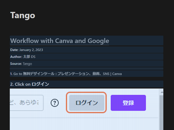Click the large Tango page title
The width and height of the screenshot is (174, 130).
pyautogui.click(x=23, y=15)
